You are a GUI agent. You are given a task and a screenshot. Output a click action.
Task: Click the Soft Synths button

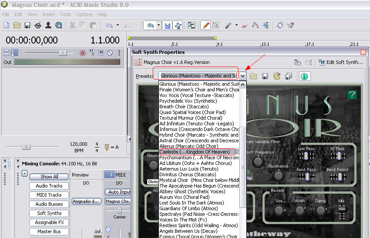49,213
